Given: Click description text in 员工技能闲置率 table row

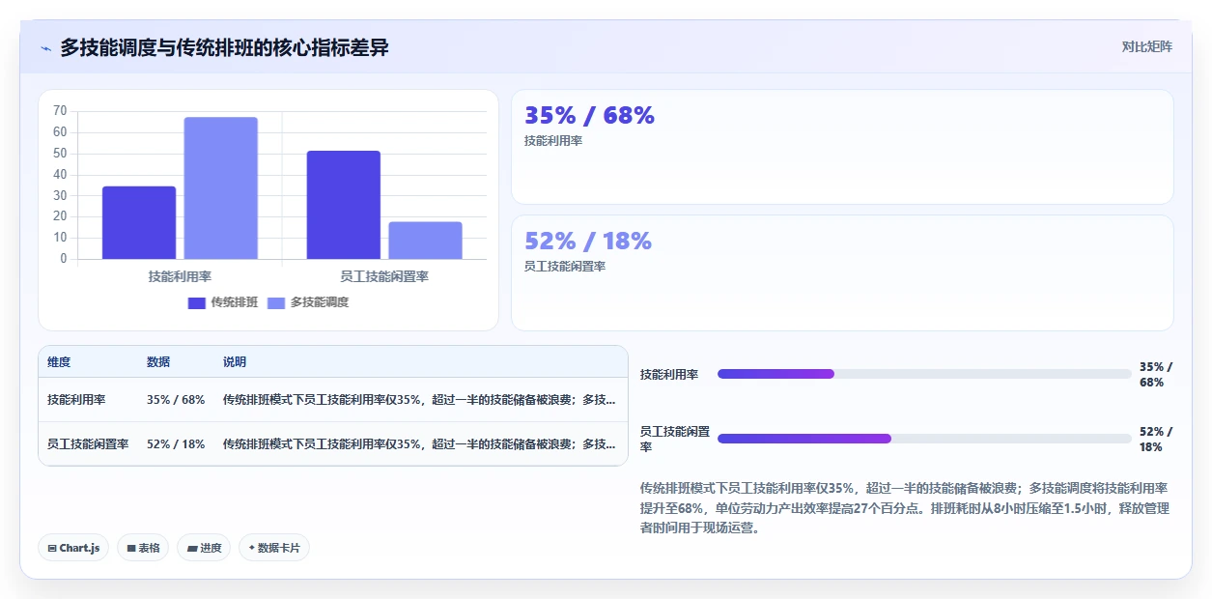Looking at the screenshot, I should point(419,443).
